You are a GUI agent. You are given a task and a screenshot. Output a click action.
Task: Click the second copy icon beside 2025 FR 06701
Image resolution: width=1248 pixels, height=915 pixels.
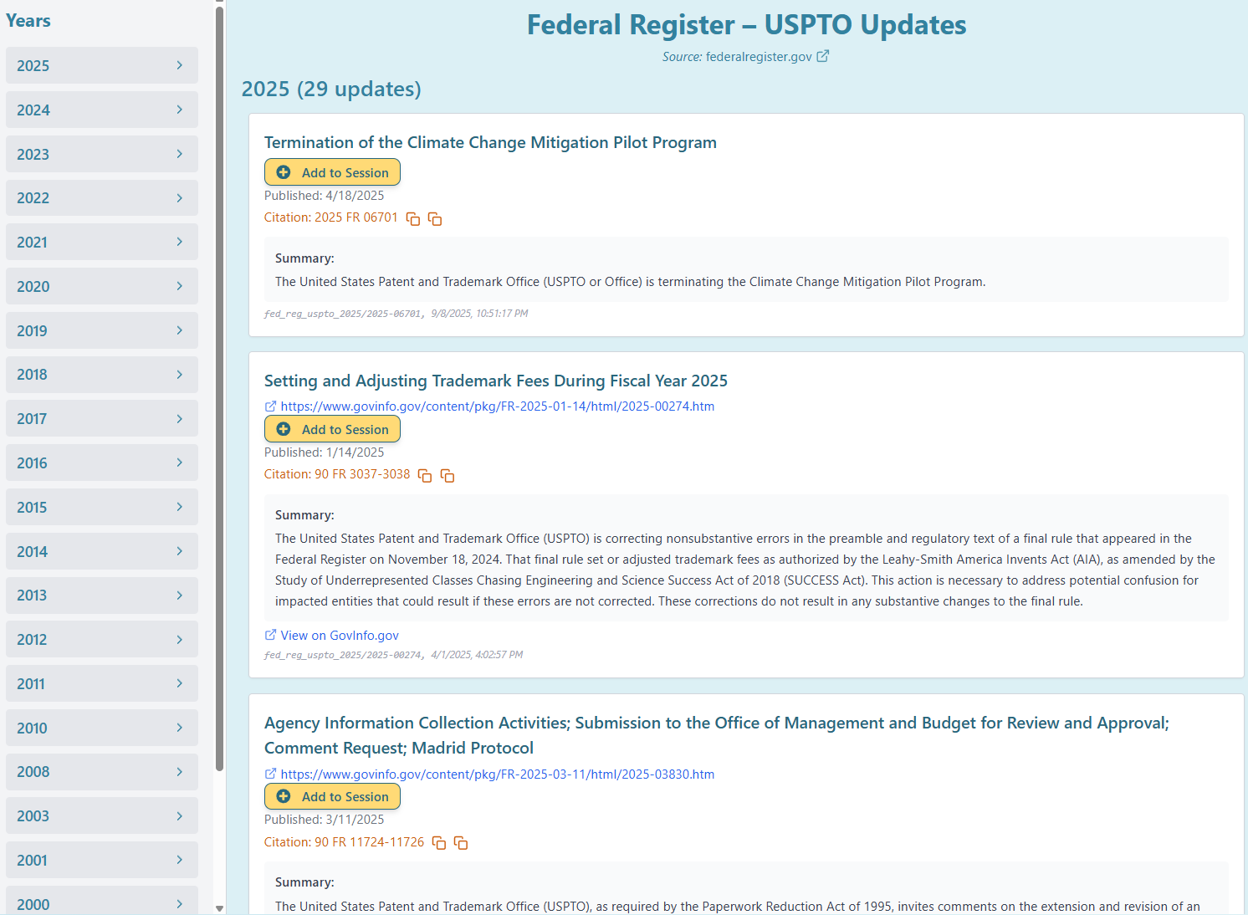(436, 218)
